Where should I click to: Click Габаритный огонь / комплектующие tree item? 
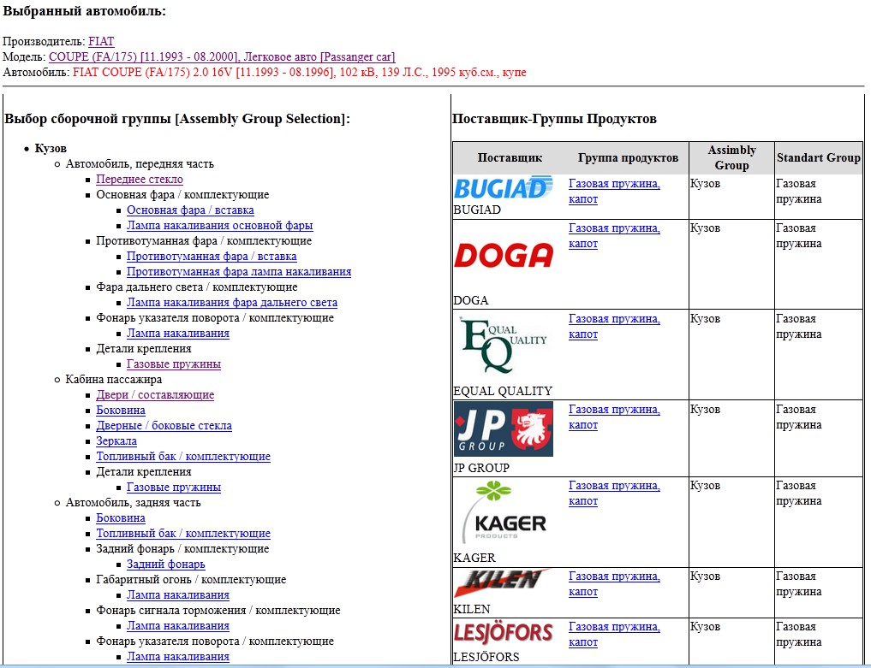click(191, 580)
